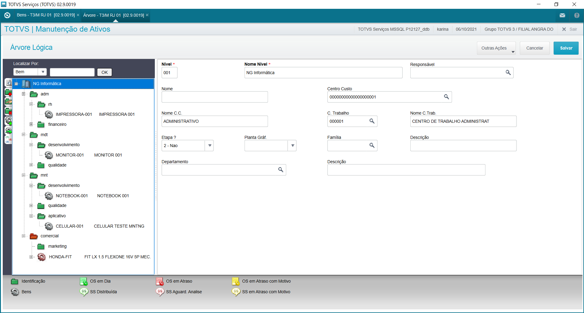Screen dimensions: 584x313
Task: Click the add asset (gear with plus) icon
Action: [9, 121]
